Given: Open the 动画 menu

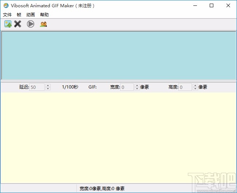Looking at the screenshot, I should [31, 15].
